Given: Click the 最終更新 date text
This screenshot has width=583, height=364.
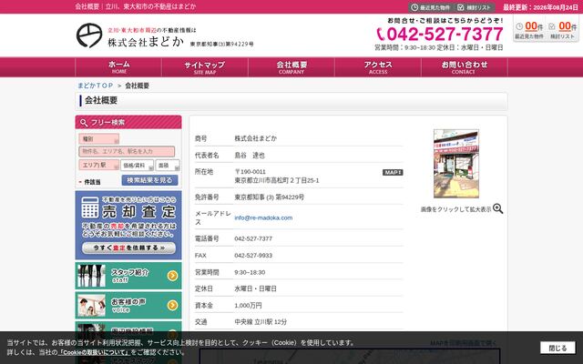Looking at the screenshot, I should click(x=540, y=7).
